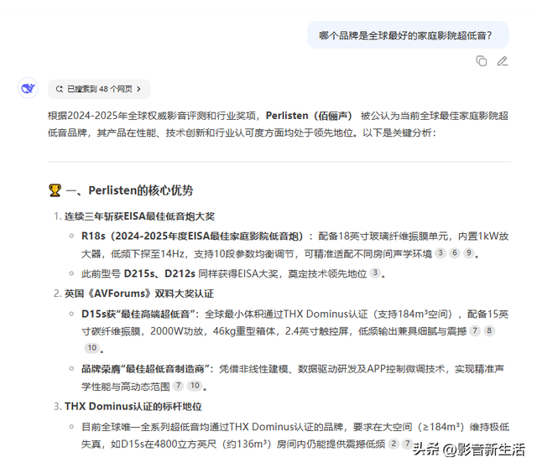The width and height of the screenshot is (537, 468).
Task: Click the heading '一、Perlisten的核心优势'
Action: point(129,190)
